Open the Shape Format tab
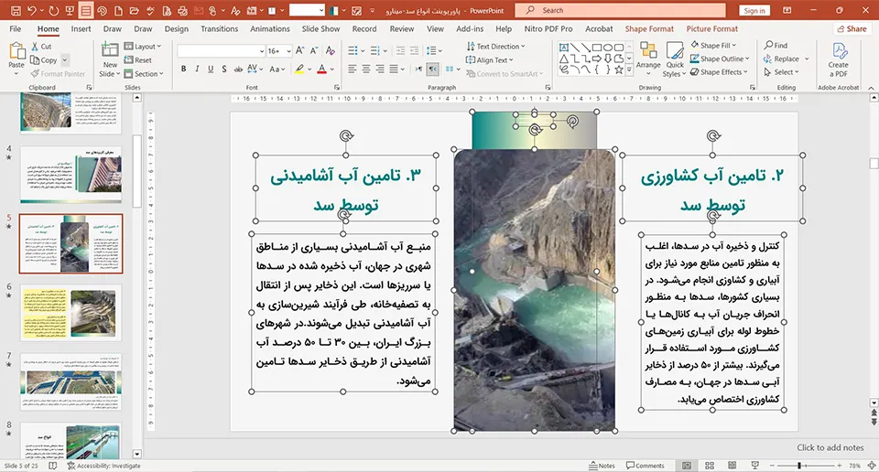 pyautogui.click(x=649, y=28)
